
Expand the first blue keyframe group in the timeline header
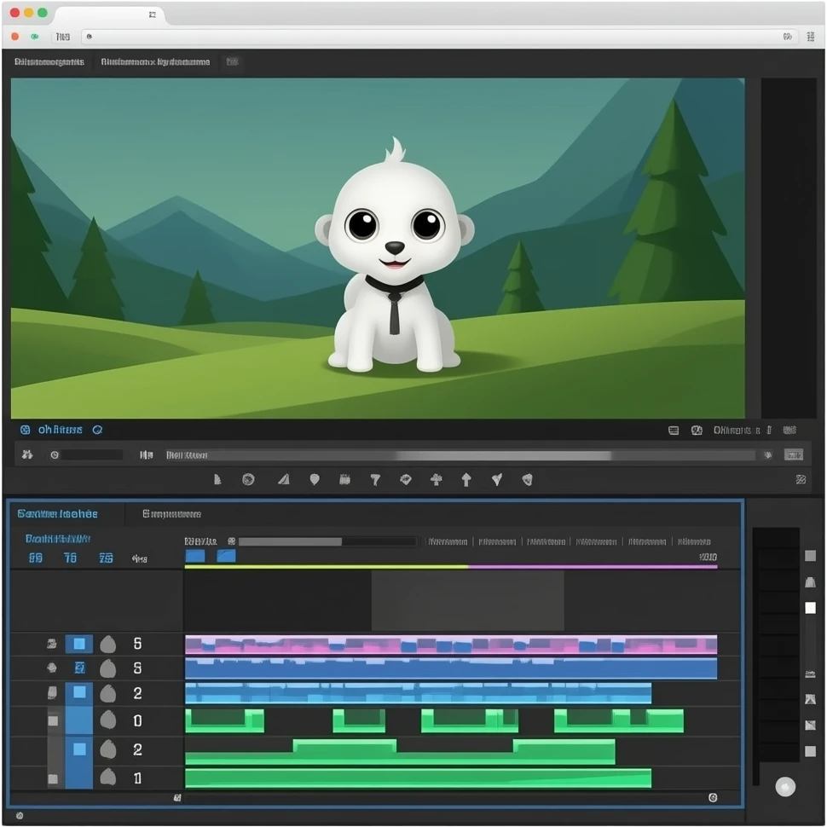194,555
